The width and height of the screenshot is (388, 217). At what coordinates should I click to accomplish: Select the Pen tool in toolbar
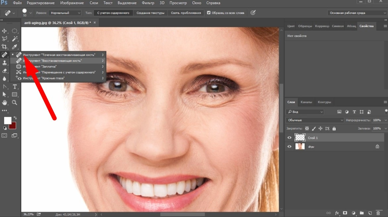pyautogui.click(x=4, y=87)
